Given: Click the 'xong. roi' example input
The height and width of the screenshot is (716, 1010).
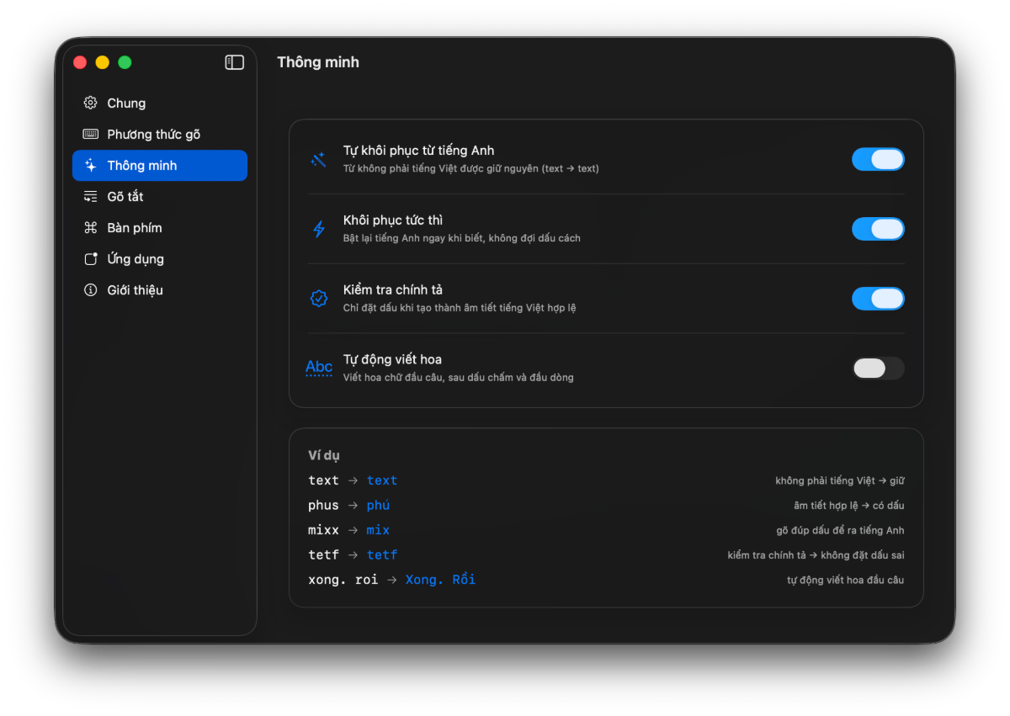Looking at the screenshot, I should [343, 580].
